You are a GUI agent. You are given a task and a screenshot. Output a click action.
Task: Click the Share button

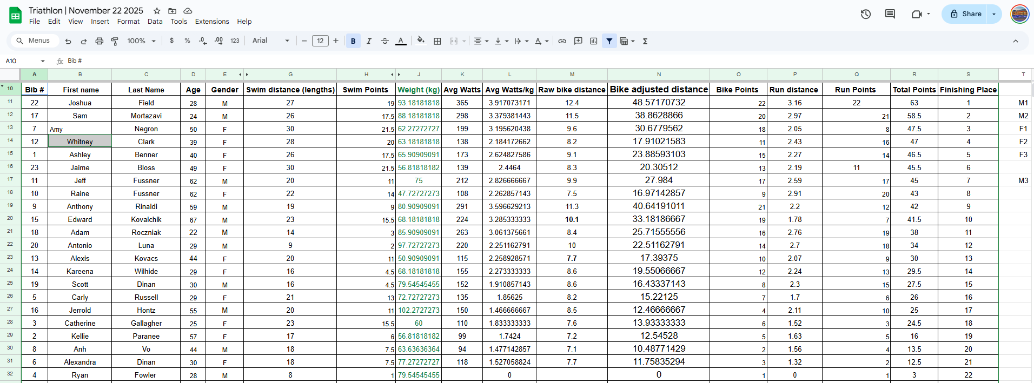pos(966,14)
